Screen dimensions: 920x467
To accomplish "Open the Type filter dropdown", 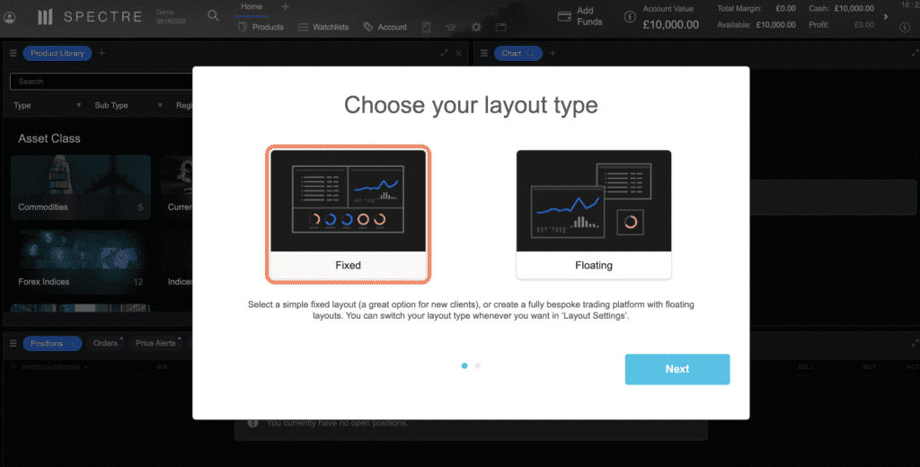I will pyautogui.click(x=48, y=106).
